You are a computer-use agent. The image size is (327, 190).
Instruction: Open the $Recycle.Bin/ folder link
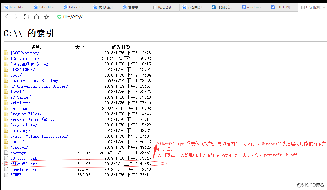(x=25, y=59)
